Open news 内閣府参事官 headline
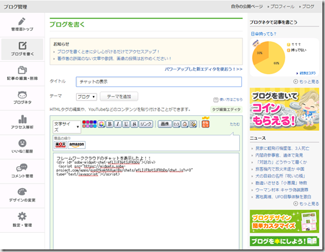This screenshot has height=252, width=325. click(x=279, y=155)
